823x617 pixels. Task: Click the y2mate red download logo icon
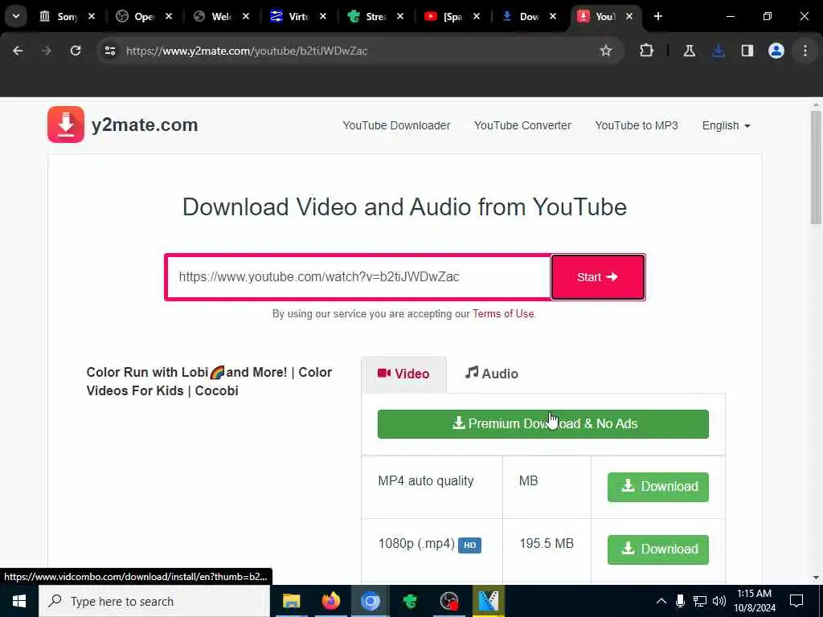(x=66, y=125)
